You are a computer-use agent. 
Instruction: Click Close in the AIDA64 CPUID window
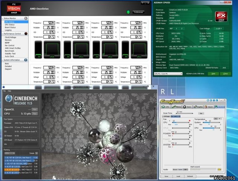pyautogui.click(x=226, y=74)
